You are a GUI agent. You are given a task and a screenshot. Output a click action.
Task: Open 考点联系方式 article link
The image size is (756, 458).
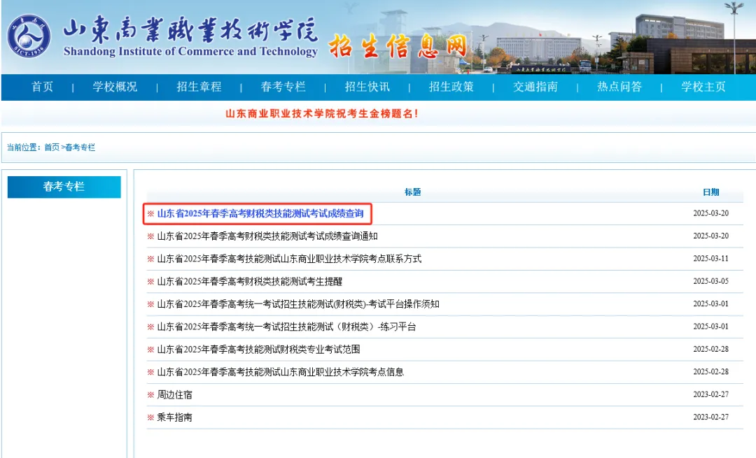click(289, 259)
